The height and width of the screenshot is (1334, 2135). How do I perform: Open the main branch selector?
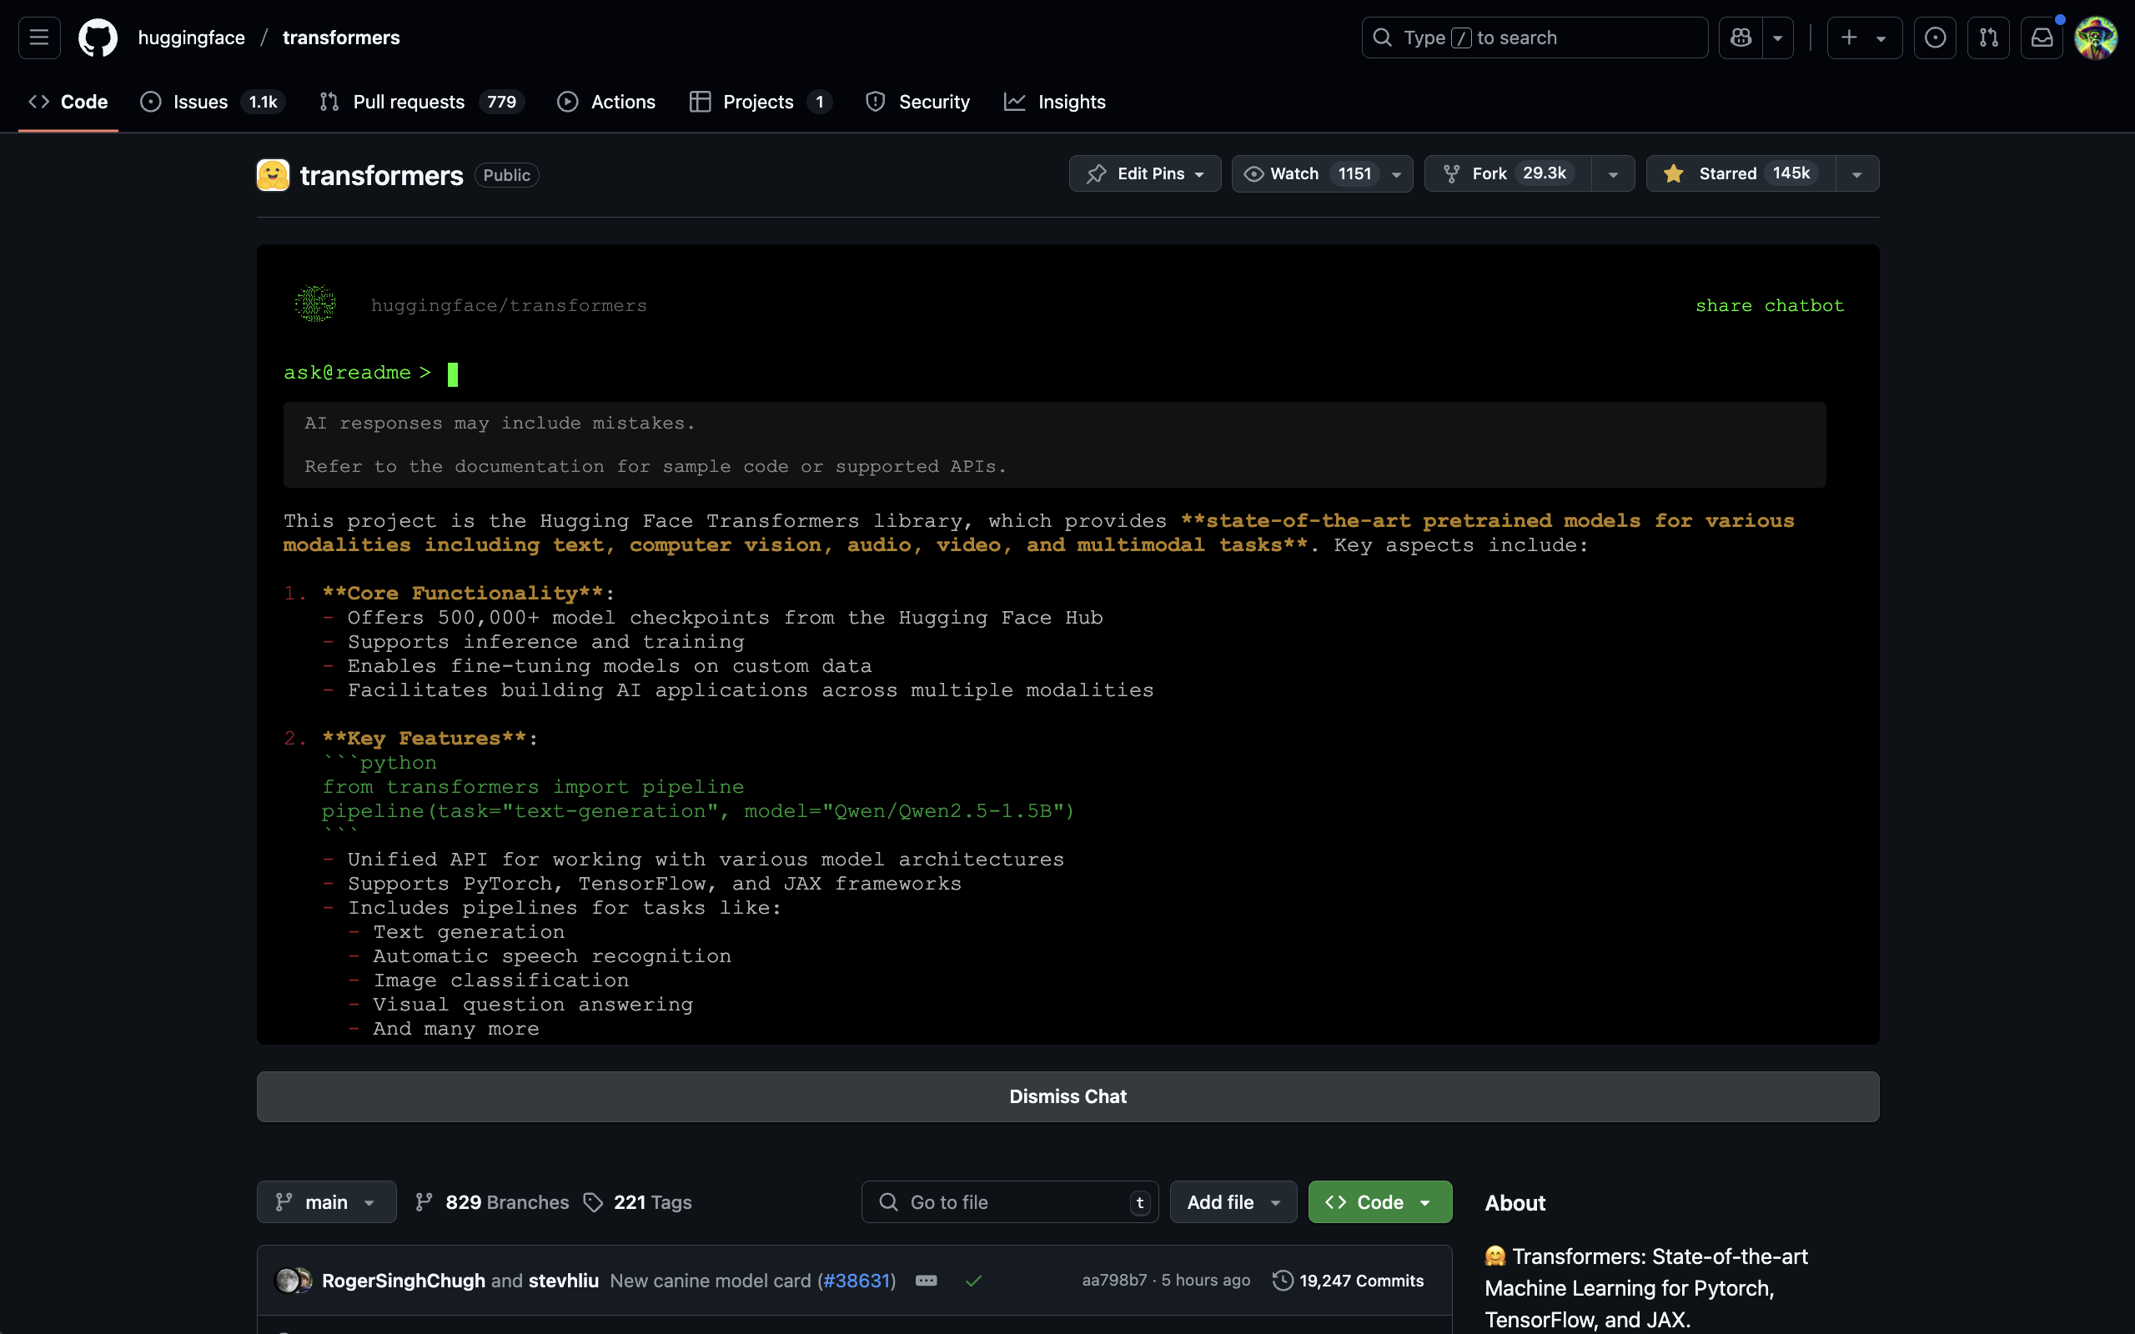[x=326, y=1201]
